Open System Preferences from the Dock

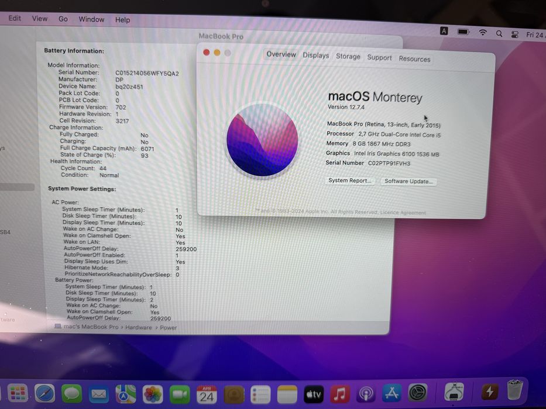(417, 393)
